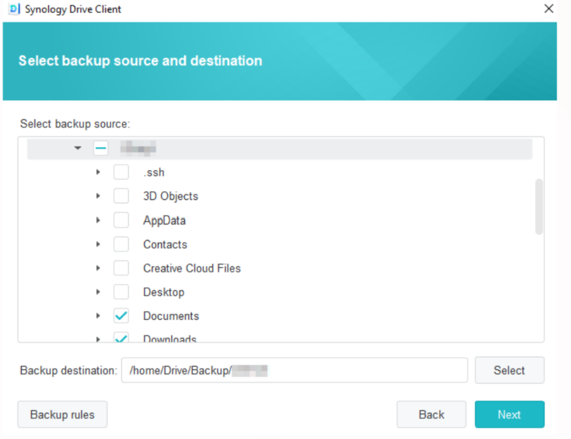Expand the AppData folder tree node
The height and width of the screenshot is (439, 571).
[98, 221]
